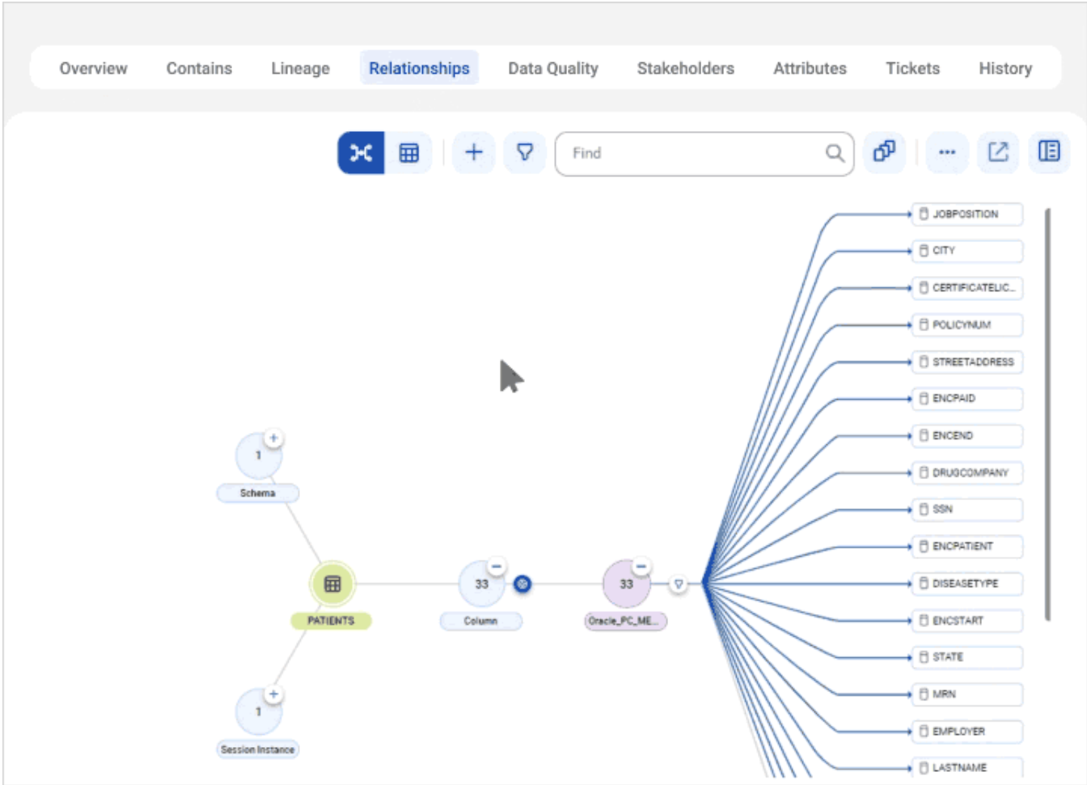
Task: Open the Lineage tab
Action: [x=300, y=69]
